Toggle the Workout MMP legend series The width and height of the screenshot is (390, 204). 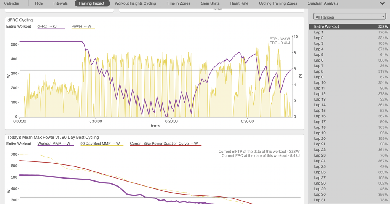[x=56, y=144]
